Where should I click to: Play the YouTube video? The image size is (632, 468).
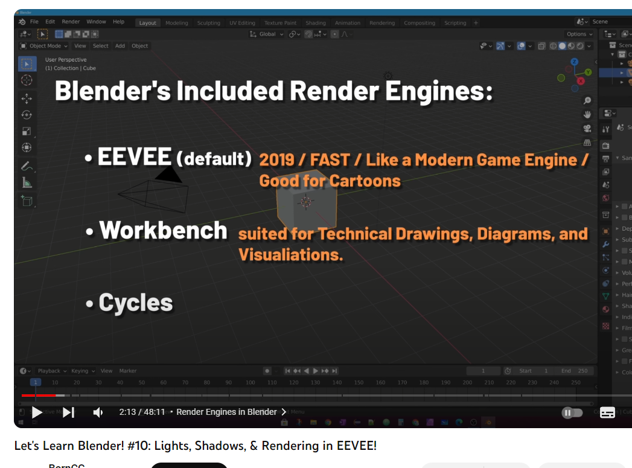coord(37,412)
